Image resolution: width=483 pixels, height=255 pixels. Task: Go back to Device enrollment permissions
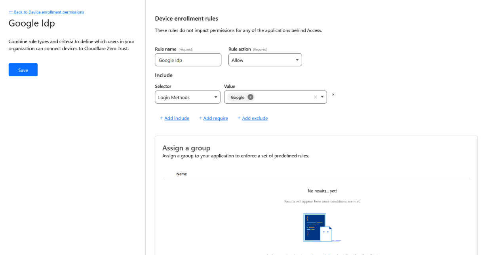46,12
